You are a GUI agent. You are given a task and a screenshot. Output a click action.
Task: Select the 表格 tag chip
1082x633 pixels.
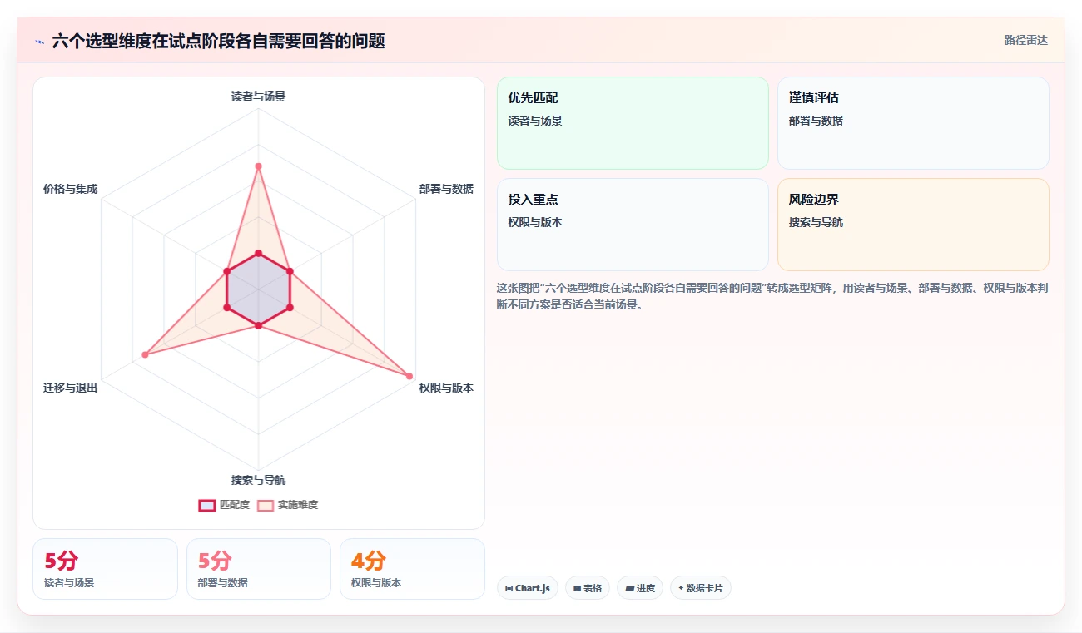(x=588, y=588)
